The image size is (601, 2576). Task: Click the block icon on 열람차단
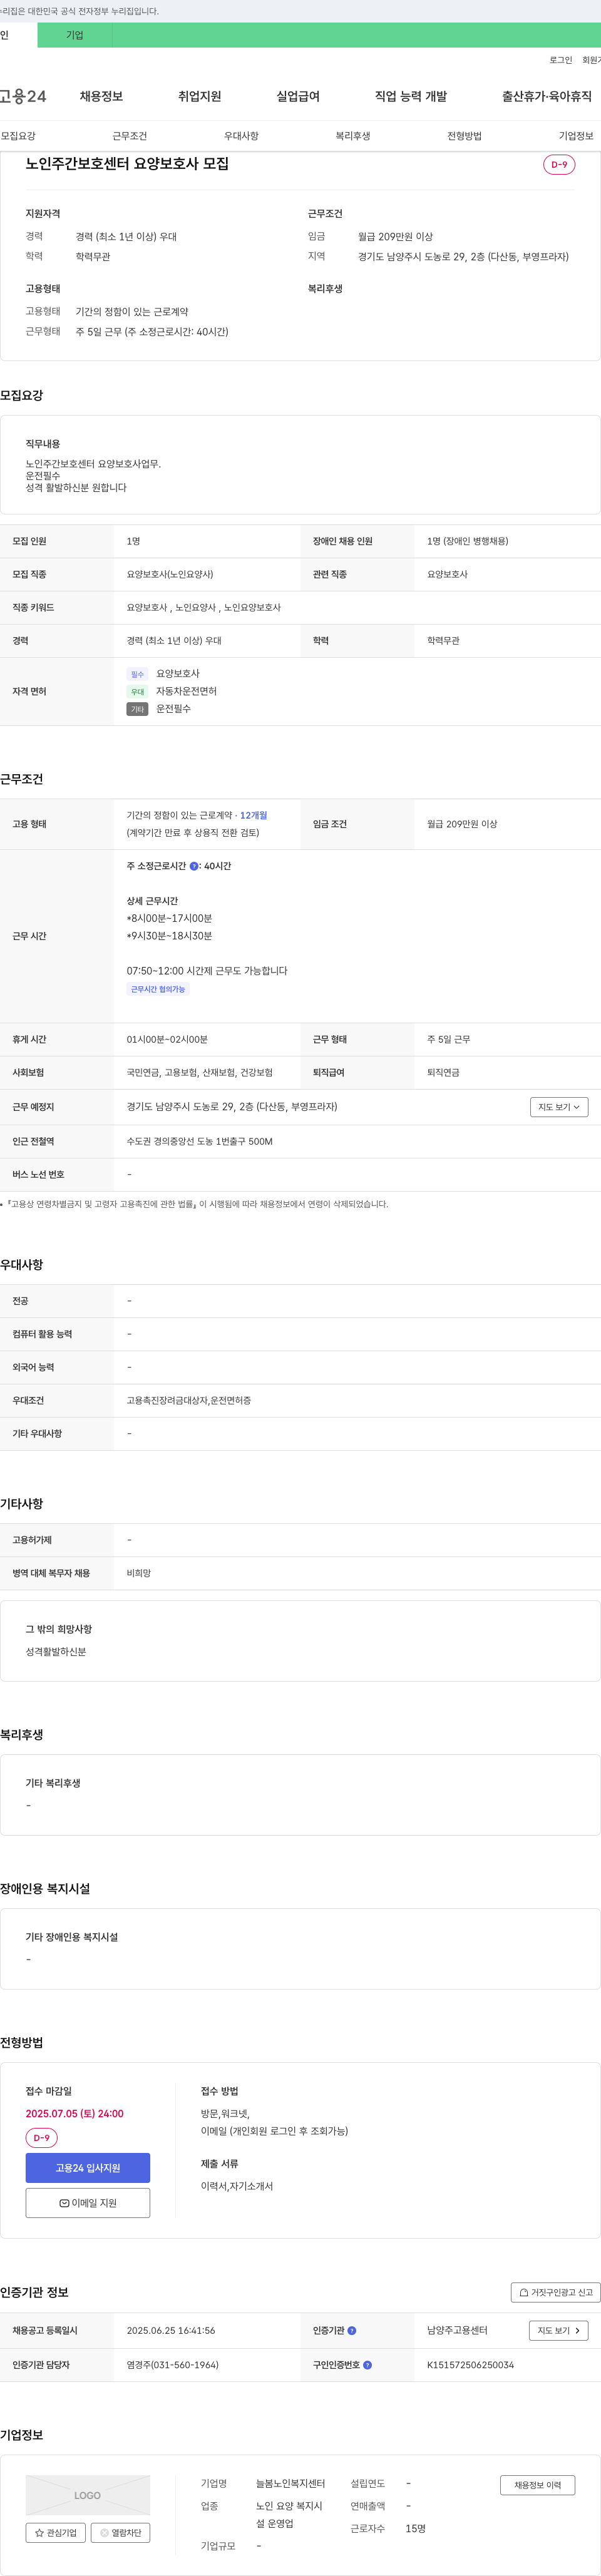coord(104,2533)
